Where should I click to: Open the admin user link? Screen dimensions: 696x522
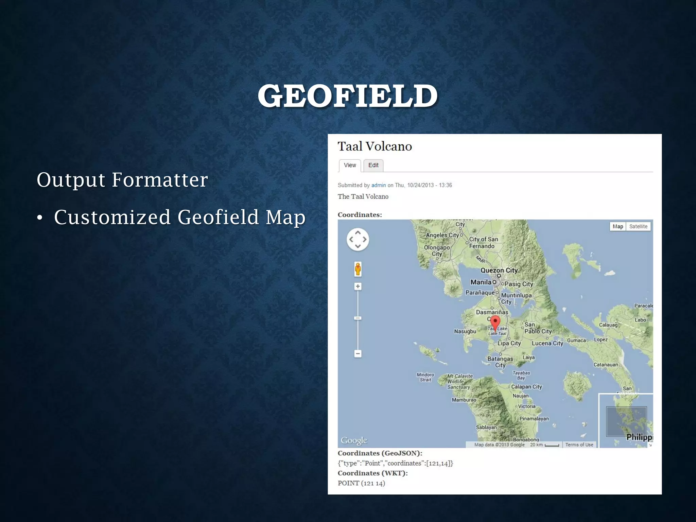(x=378, y=185)
